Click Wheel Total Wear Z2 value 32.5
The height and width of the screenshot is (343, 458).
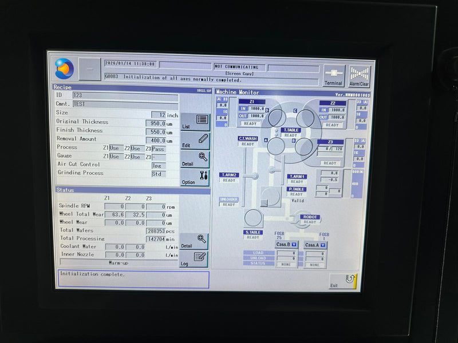(135, 215)
